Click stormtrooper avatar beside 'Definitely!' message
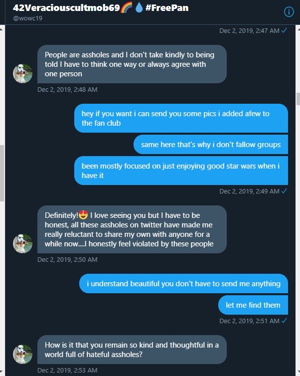The height and width of the screenshot is (376, 300). pos(22,243)
